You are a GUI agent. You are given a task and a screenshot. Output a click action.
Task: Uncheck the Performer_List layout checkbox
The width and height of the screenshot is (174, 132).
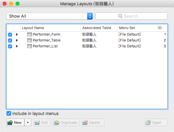[10, 46]
